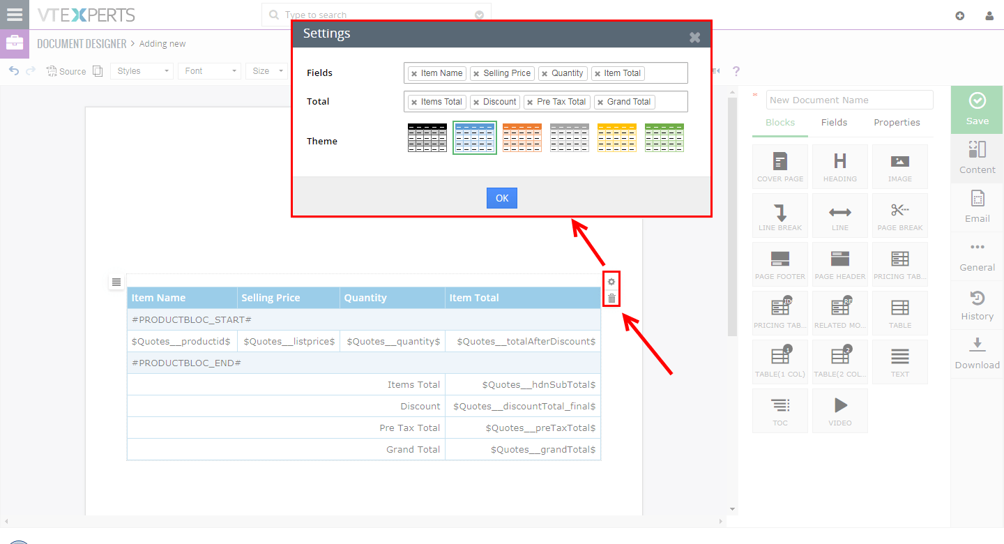Screen dimensions: 1004x544
Task: Insert an Image block
Action: tap(899, 166)
